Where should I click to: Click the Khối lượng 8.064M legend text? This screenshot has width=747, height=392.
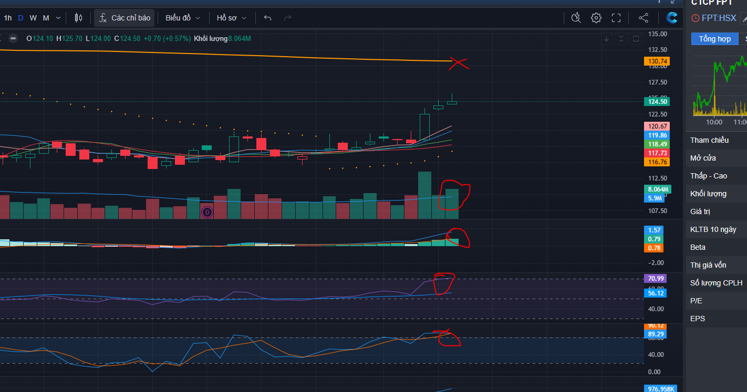tap(222, 39)
